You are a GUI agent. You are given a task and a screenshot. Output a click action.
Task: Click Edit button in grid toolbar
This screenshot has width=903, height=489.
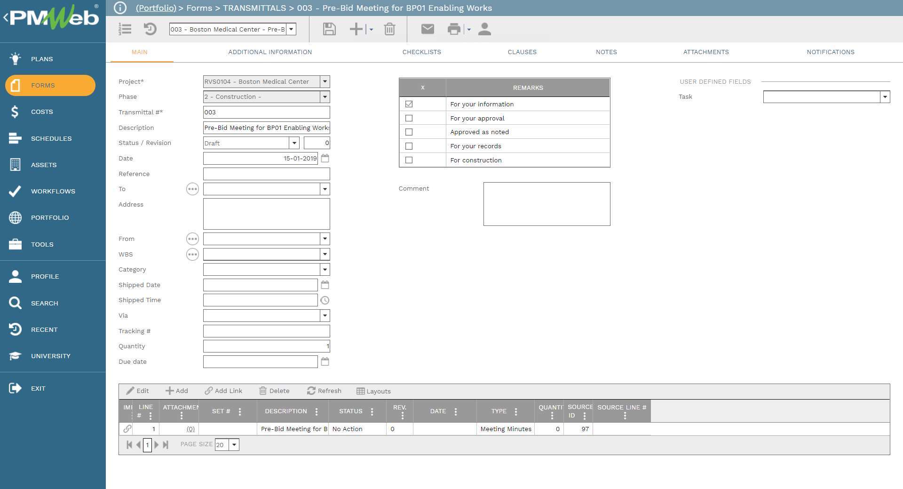137,391
